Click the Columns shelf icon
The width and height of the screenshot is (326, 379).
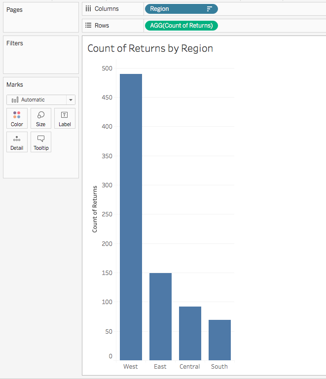[88, 9]
